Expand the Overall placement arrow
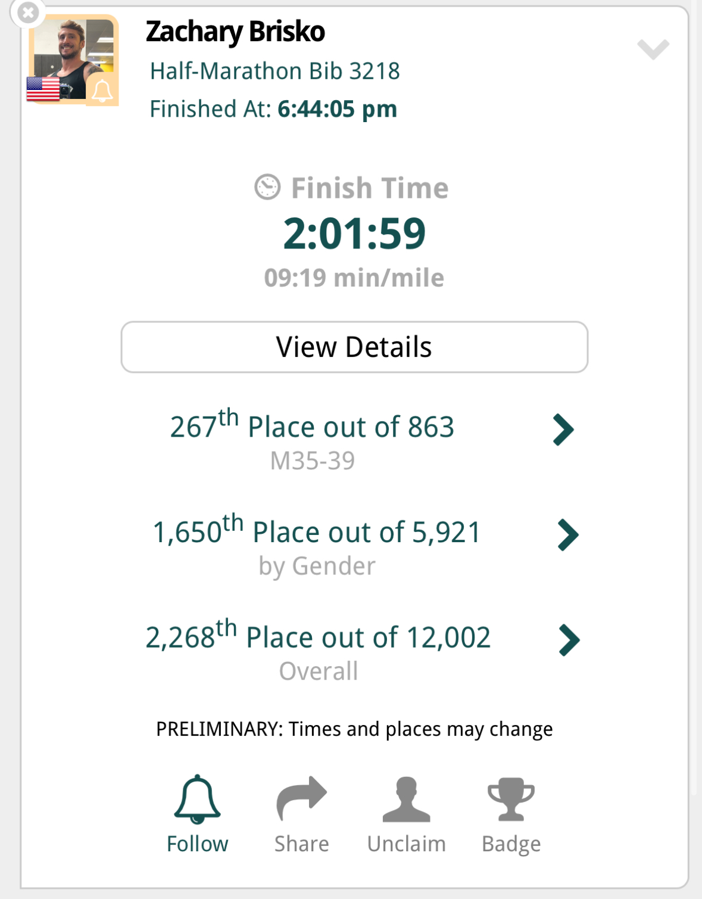702x899 pixels. [569, 640]
